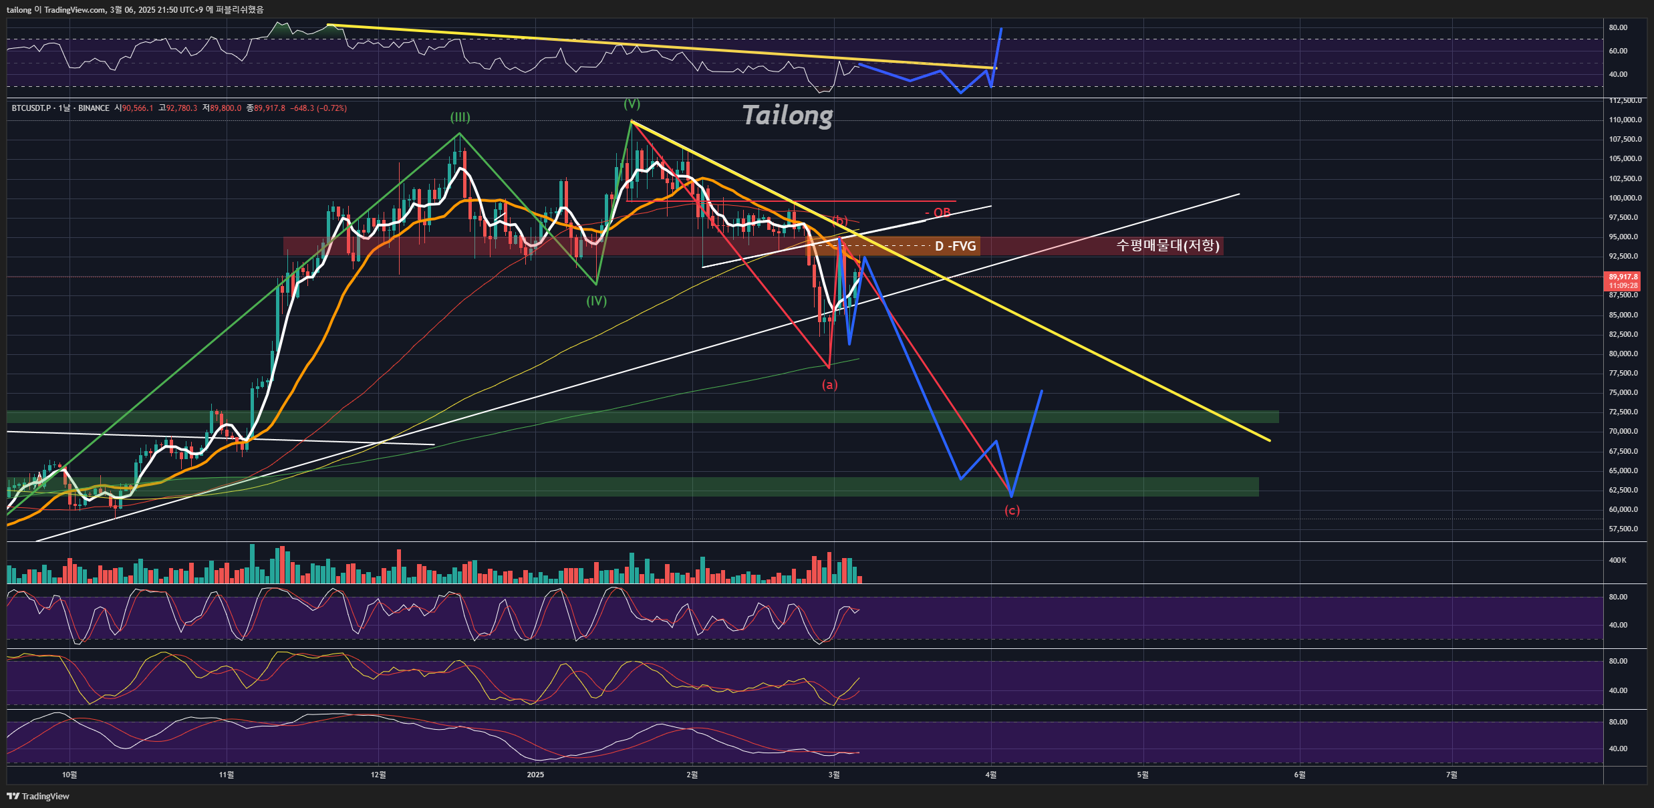Select the "(V)" Elliott wave marker

(631, 104)
